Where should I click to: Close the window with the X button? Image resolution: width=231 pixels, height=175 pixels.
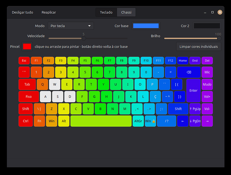pos(220,12)
